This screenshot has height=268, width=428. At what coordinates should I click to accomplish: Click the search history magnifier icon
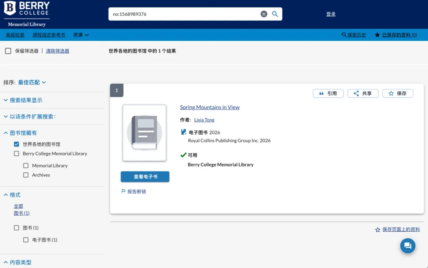tap(344, 35)
